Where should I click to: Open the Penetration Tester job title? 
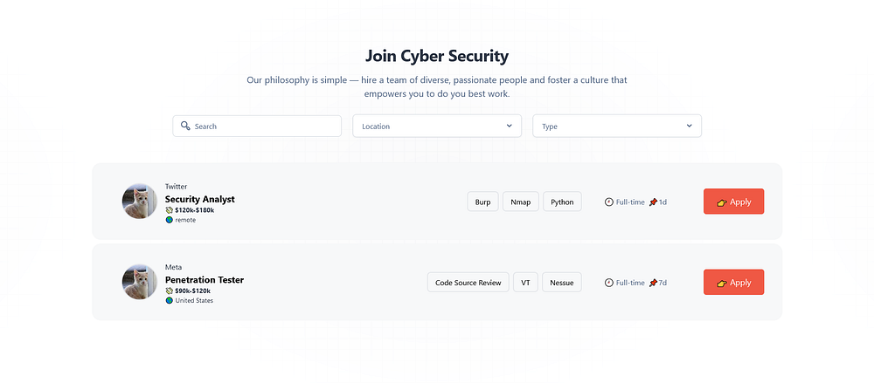pos(205,280)
